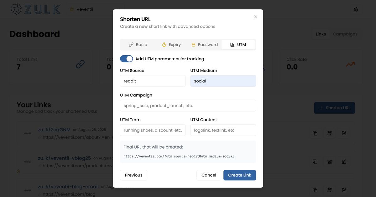Viewport: 376px width, 197px height.
Task: Click into the UTM Term field
Action: coord(153,130)
